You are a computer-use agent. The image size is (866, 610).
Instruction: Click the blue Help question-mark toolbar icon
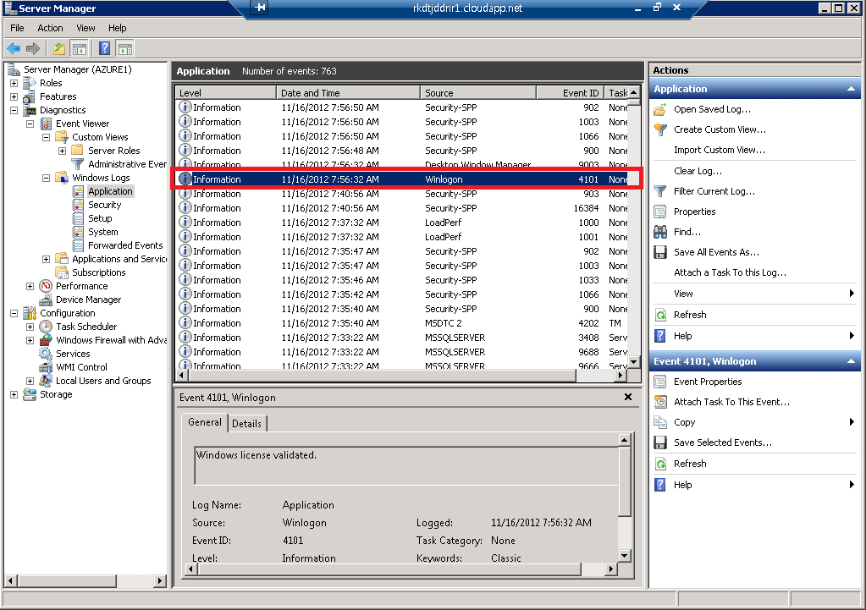click(x=104, y=49)
